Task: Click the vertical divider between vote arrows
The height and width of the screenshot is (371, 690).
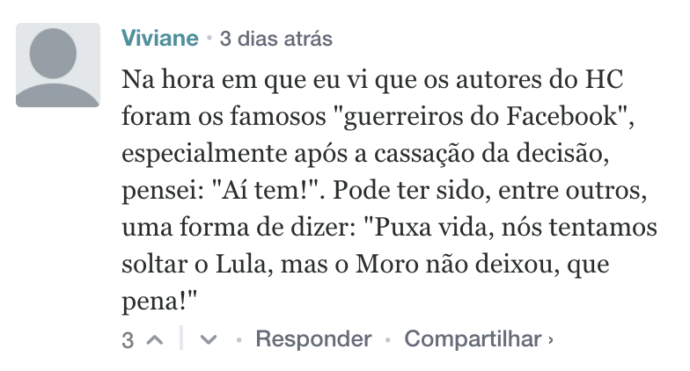Action: click(x=181, y=339)
